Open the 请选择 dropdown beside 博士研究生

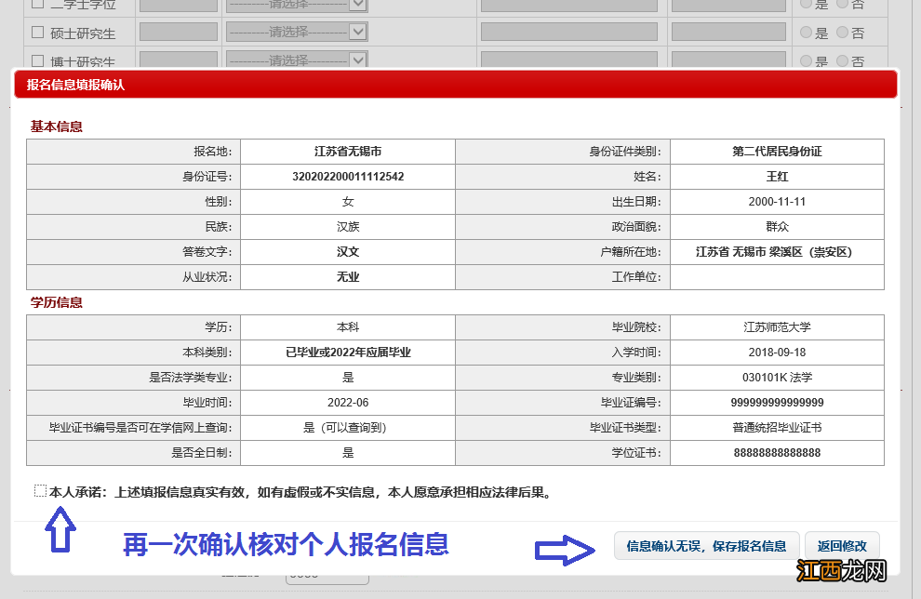pyautogui.click(x=298, y=60)
